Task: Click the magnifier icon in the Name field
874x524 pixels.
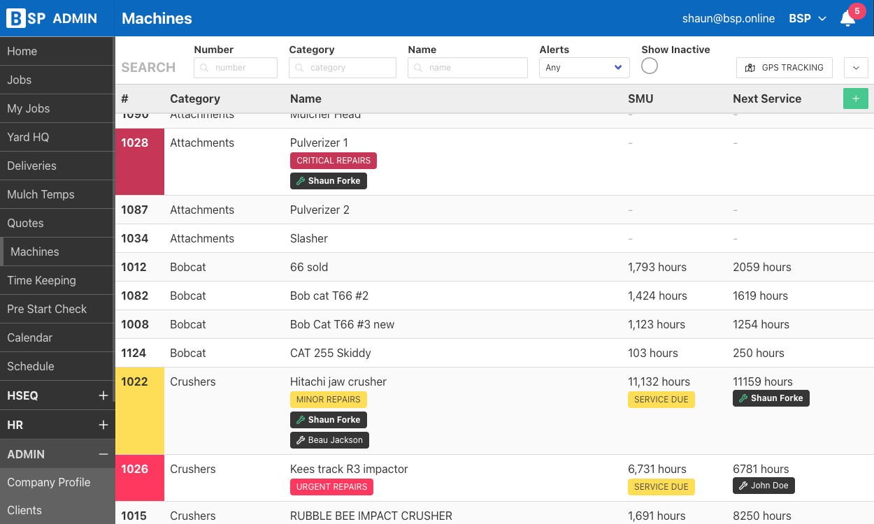Action: pos(419,68)
